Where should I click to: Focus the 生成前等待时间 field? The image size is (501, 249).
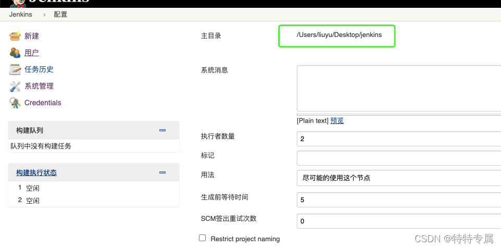tap(399, 200)
